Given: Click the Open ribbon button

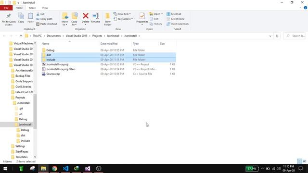Looking at the screenshot, I should (156, 14).
